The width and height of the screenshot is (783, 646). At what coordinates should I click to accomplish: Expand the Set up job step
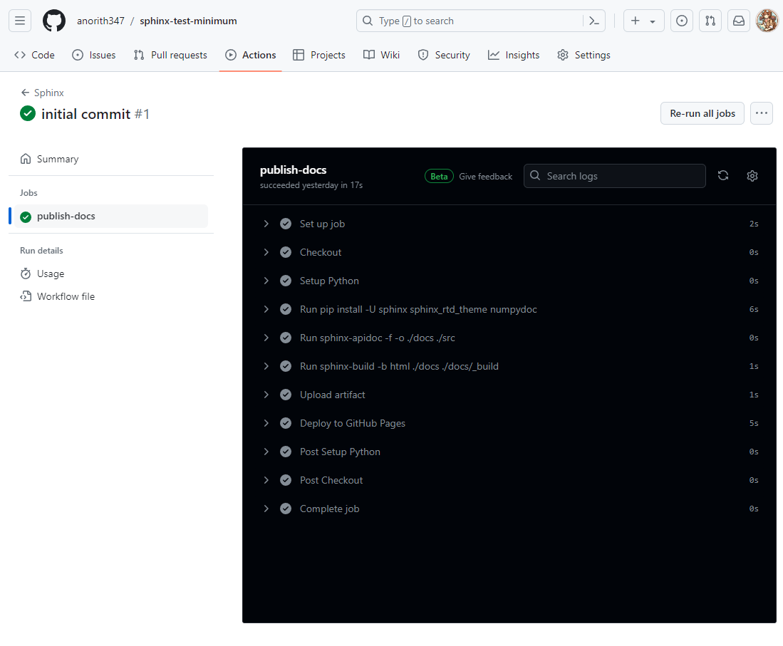tap(266, 224)
